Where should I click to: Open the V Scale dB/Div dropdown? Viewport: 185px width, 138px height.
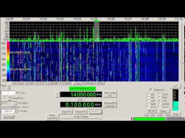click(9, 111)
